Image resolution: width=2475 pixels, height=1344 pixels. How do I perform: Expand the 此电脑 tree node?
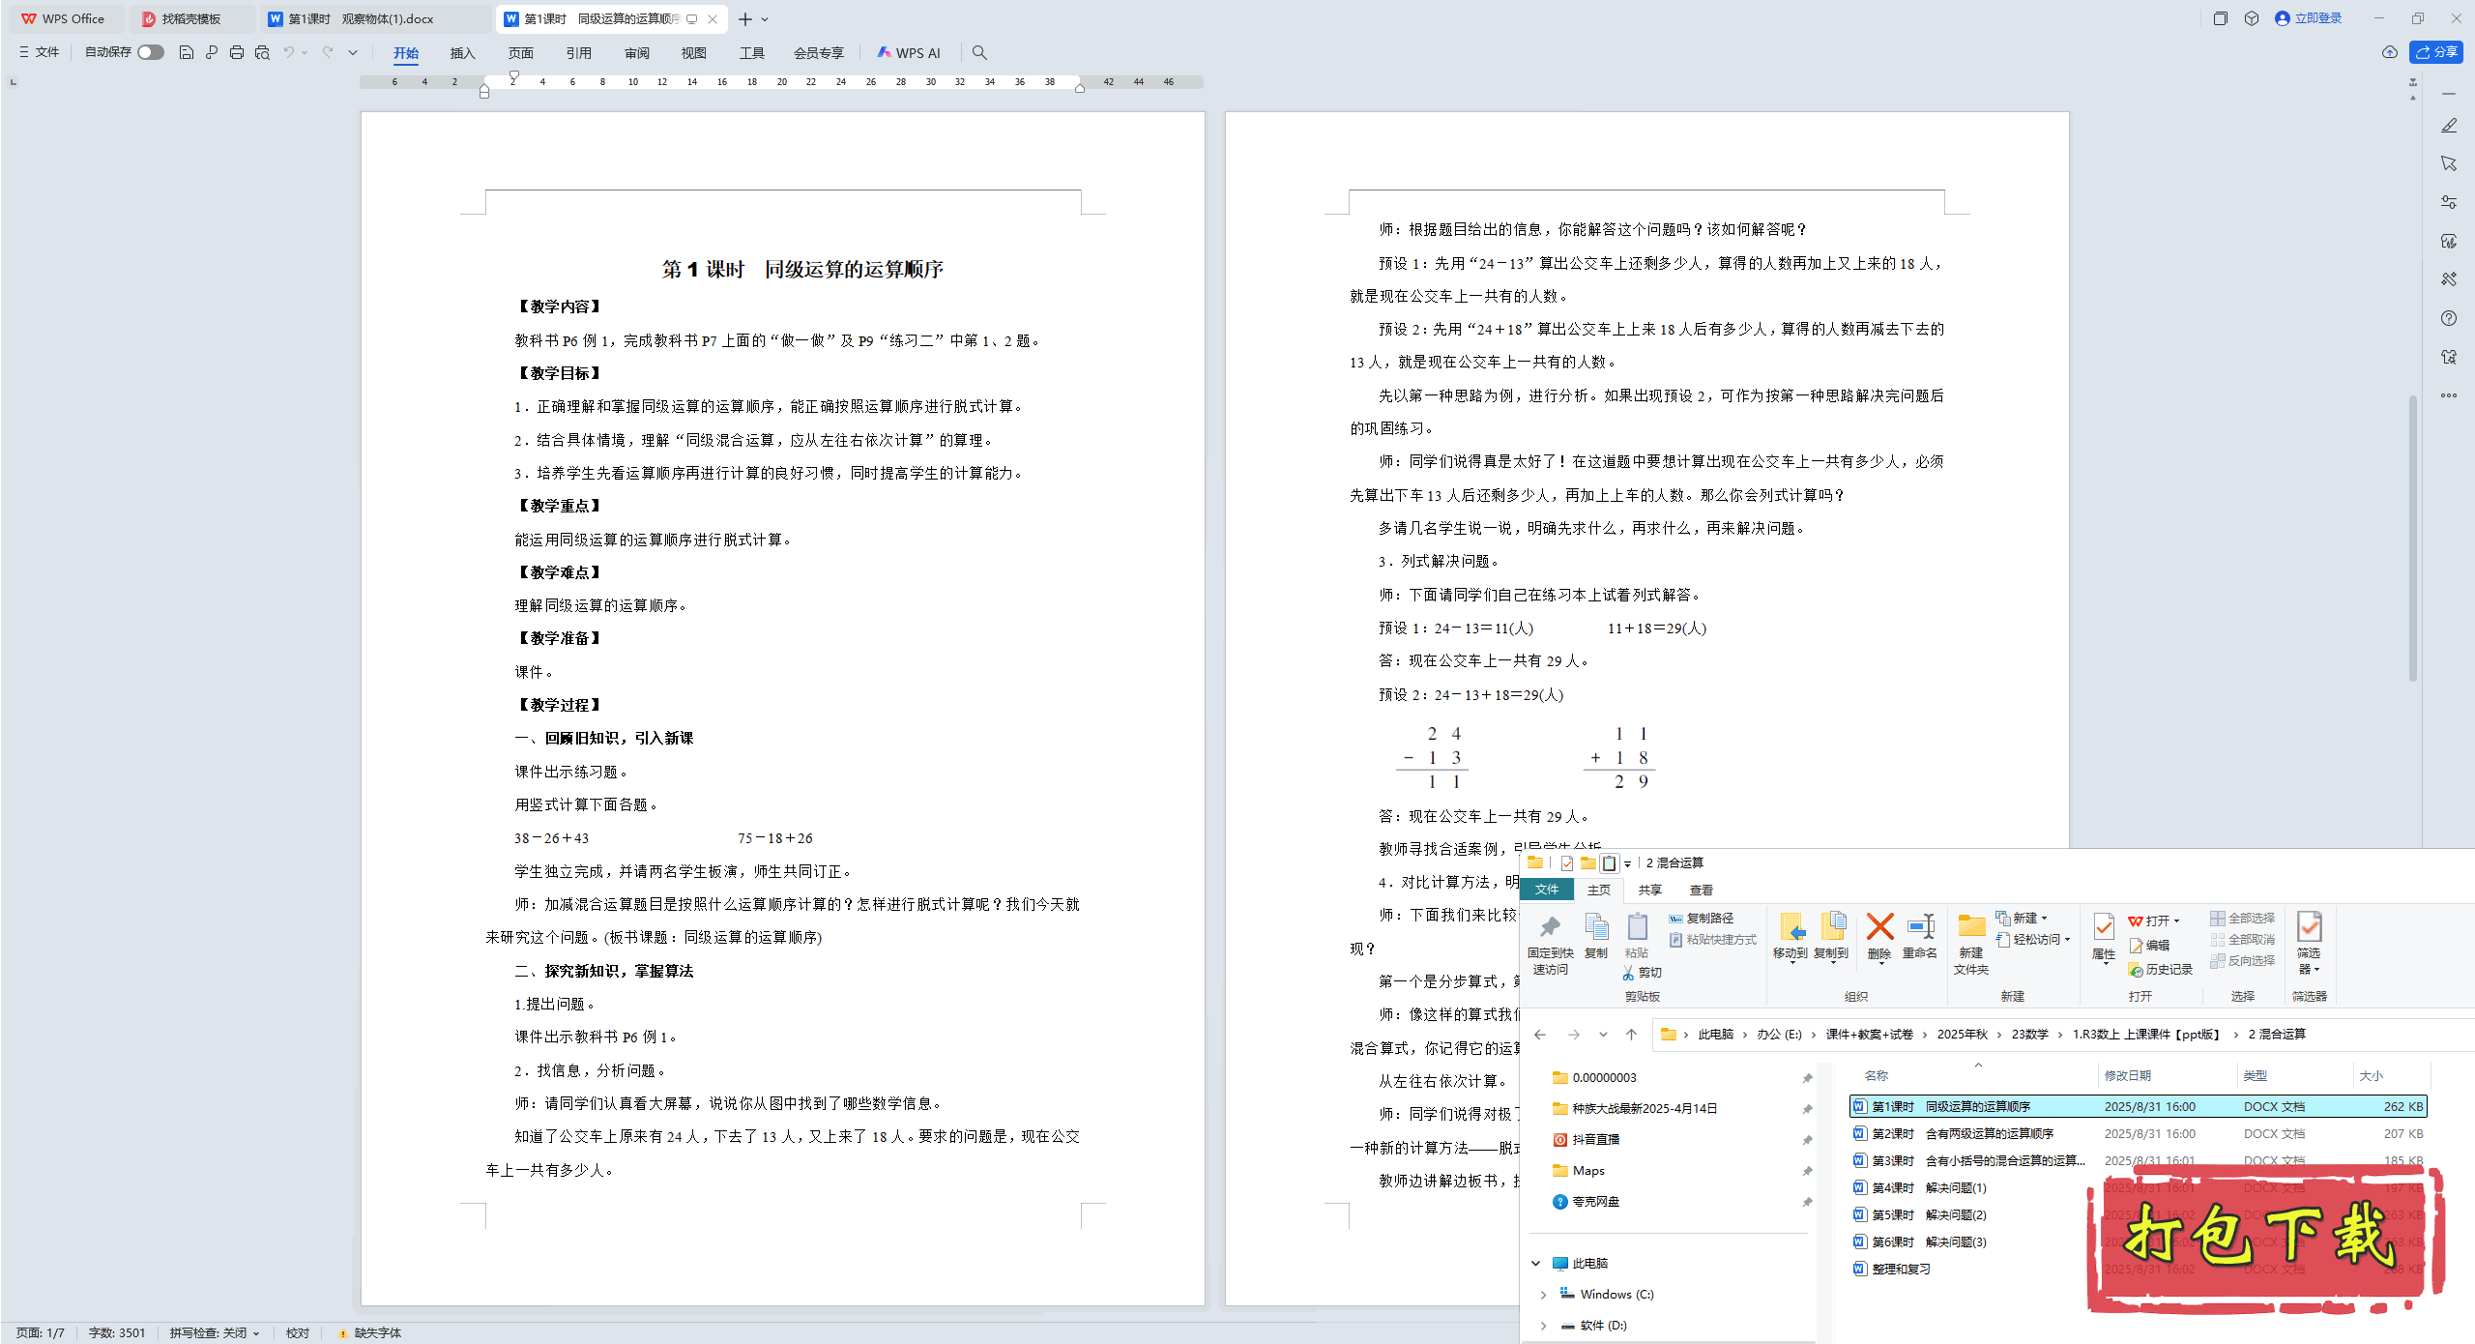[1536, 1263]
